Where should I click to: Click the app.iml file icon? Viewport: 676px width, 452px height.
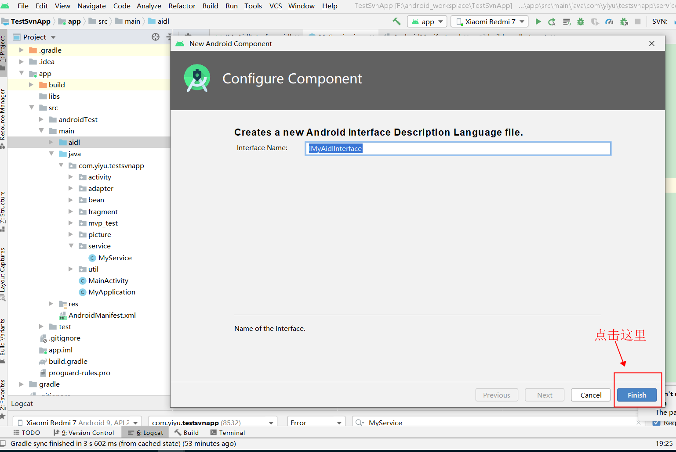(x=43, y=350)
